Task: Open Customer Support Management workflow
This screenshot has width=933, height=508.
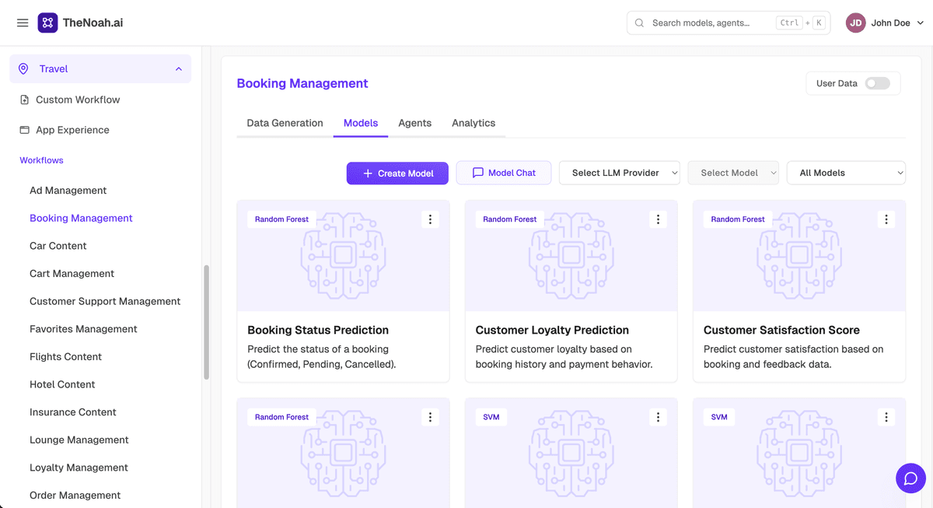Action: pyautogui.click(x=105, y=301)
